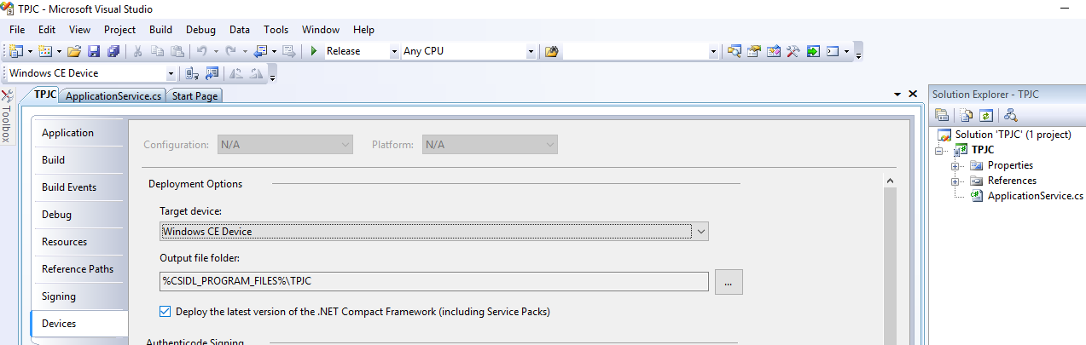This screenshot has width=1086, height=345.
Task: Uncheck Deploy latest .NET Compact Framework
Action: pos(166,312)
